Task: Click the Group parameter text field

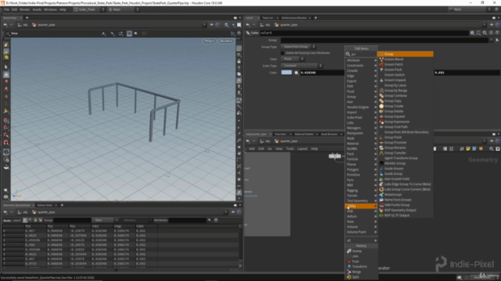Action: coord(384,40)
